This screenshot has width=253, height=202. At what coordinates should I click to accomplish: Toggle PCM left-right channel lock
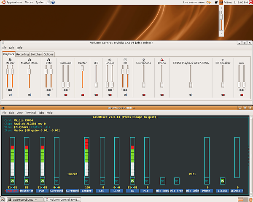coord(48,89)
